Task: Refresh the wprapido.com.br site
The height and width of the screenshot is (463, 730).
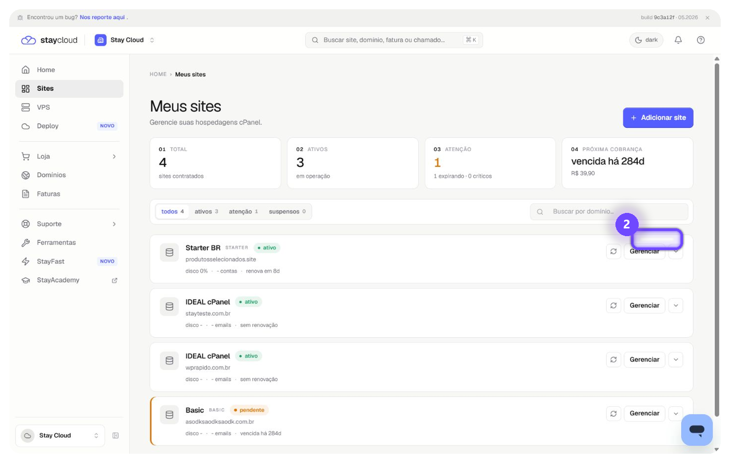Action: coord(613,359)
